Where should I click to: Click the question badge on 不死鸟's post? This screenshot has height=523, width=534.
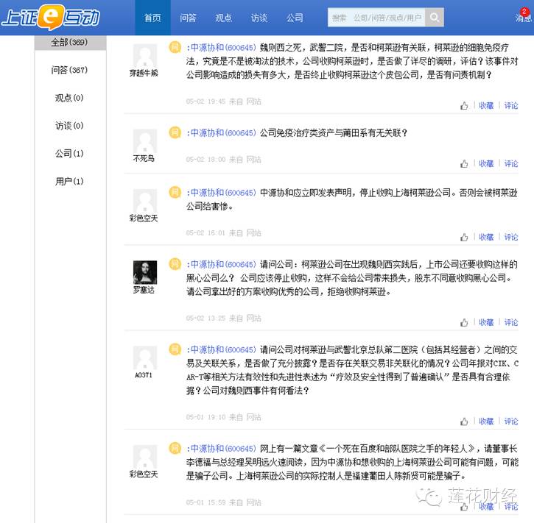click(x=175, y=132)
